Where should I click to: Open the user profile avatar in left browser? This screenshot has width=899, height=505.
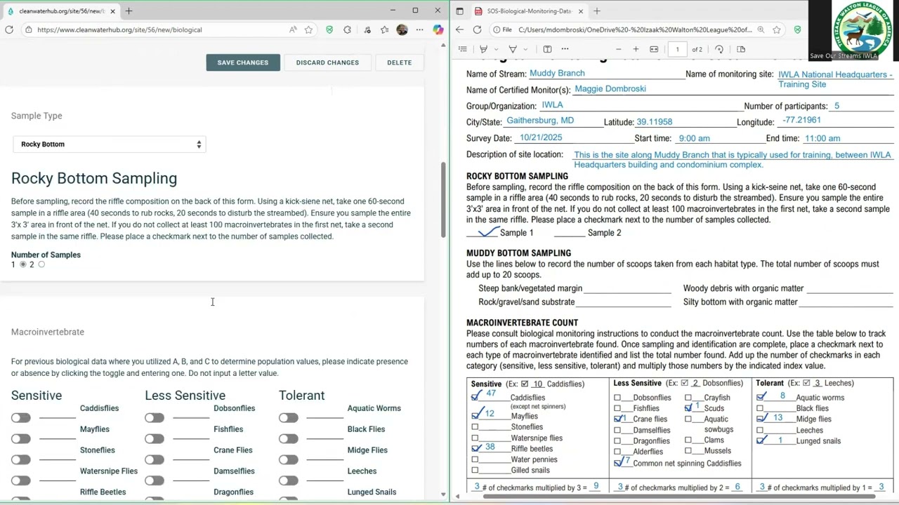pyautogui.click(x=402, y=29)
